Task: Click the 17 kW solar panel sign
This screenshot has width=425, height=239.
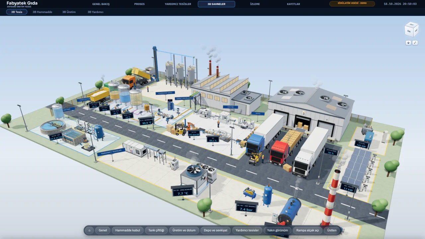Action: click(348, 188)
